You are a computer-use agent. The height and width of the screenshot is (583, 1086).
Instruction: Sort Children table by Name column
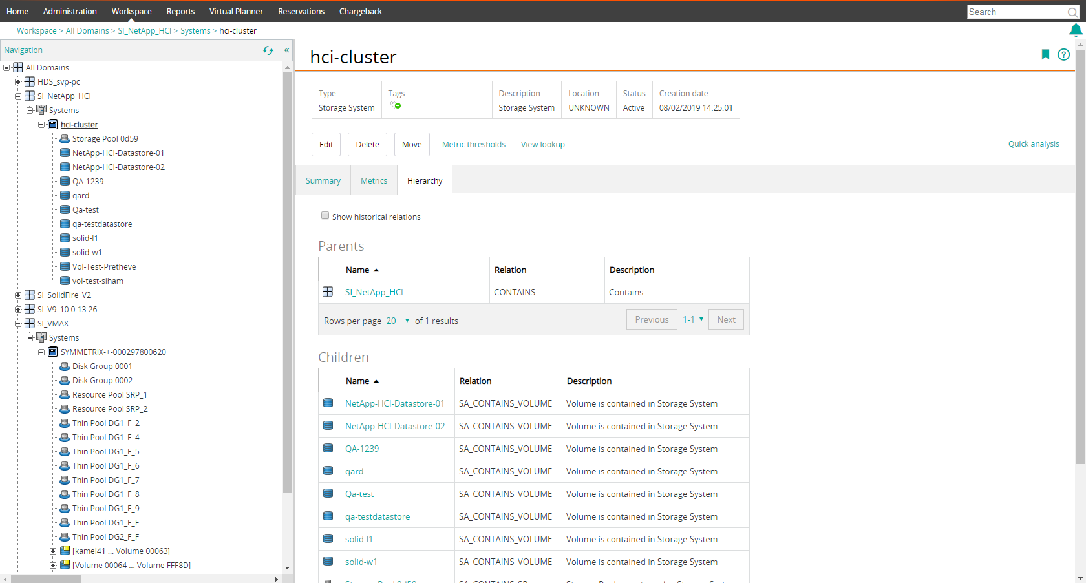click(363, 381)
